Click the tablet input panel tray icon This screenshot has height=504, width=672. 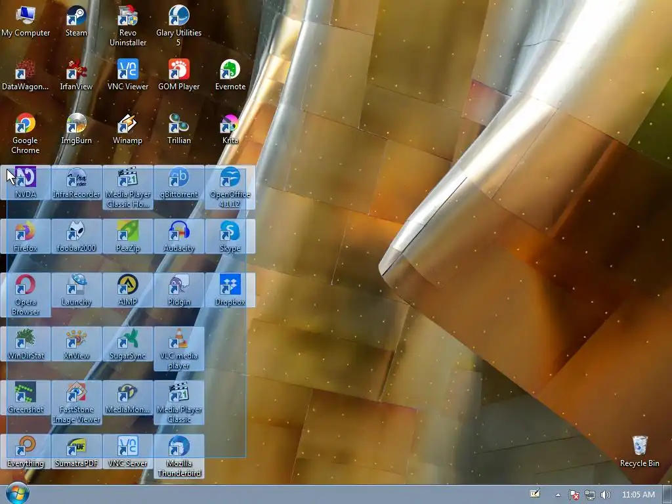click(x=535, y=493)
